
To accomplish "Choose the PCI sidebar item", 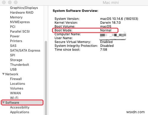I will pyautogui.click(x=13, y=27).
